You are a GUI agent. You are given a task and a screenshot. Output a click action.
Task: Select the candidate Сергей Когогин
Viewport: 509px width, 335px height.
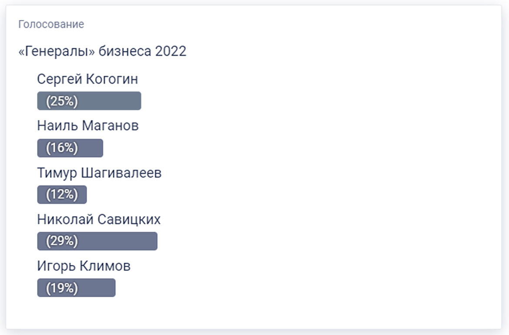[87, 79]
